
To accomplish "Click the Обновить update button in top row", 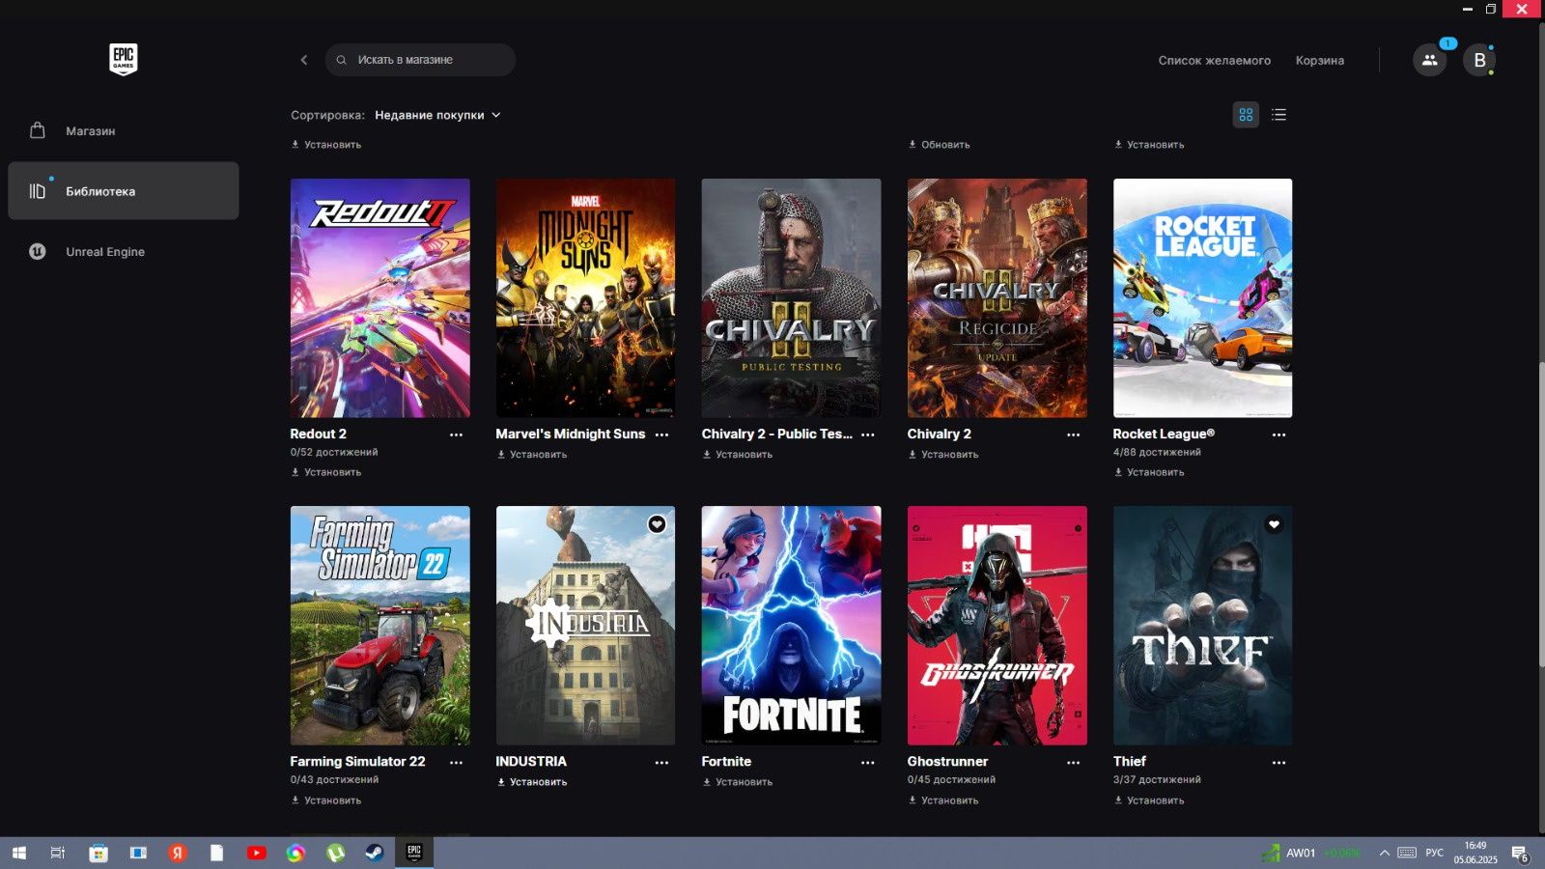I will point(940,145).
